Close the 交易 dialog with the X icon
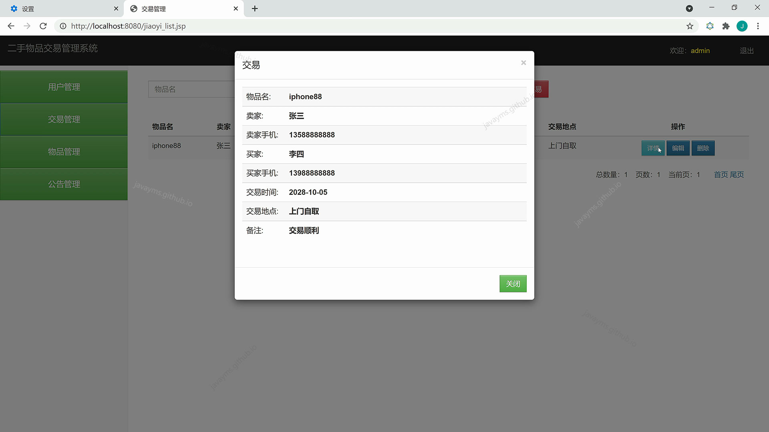769x432 pixels. pyautogui.click(x=523, y=63)
